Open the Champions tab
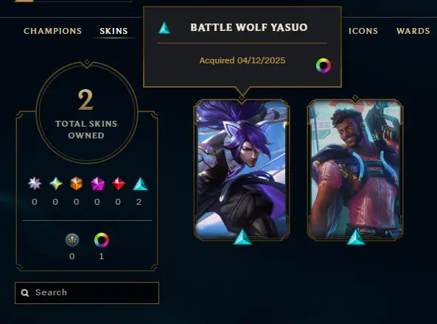 (52, 31)
